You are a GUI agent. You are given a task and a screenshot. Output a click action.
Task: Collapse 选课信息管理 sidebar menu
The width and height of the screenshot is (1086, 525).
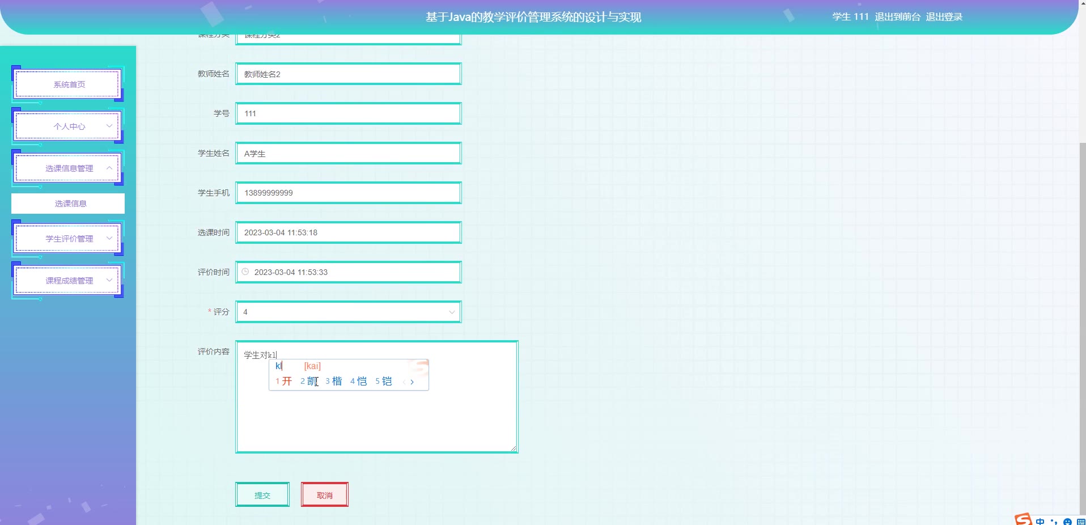click(x=68, y=168)
